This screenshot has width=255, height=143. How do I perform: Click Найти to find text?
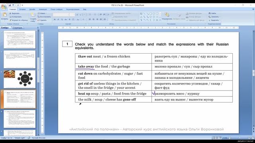[212, 13]
